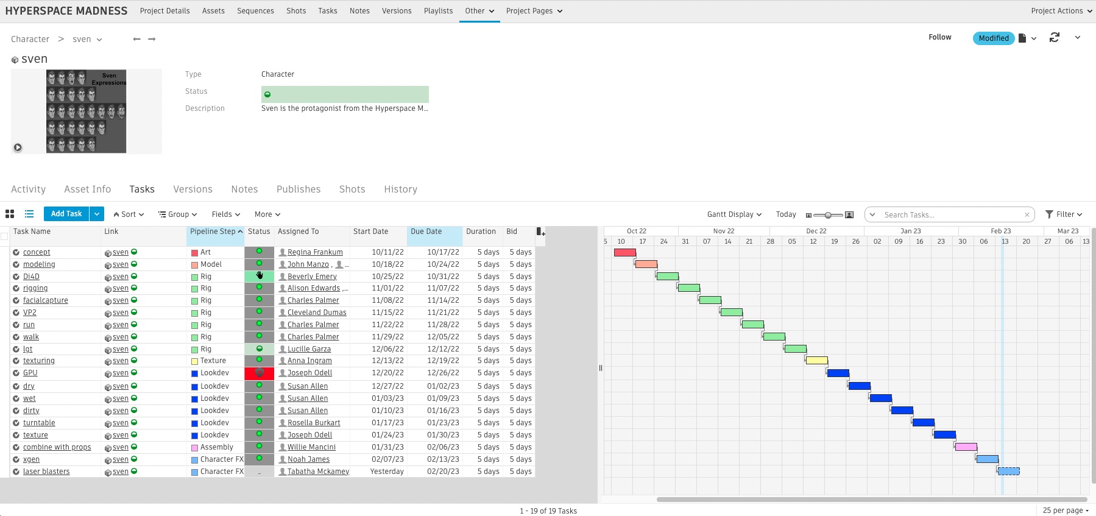Screen dimensions: 1096x516
Task: Switch to thumbnail grid view
Action: point(10,214)
